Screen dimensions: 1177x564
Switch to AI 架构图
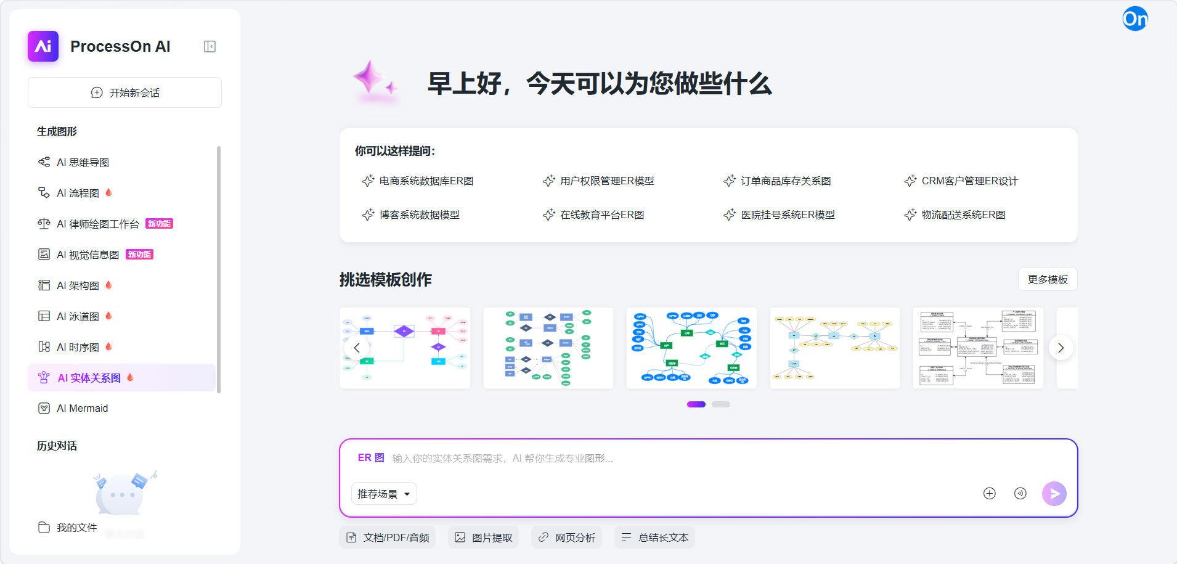point(121,285)
